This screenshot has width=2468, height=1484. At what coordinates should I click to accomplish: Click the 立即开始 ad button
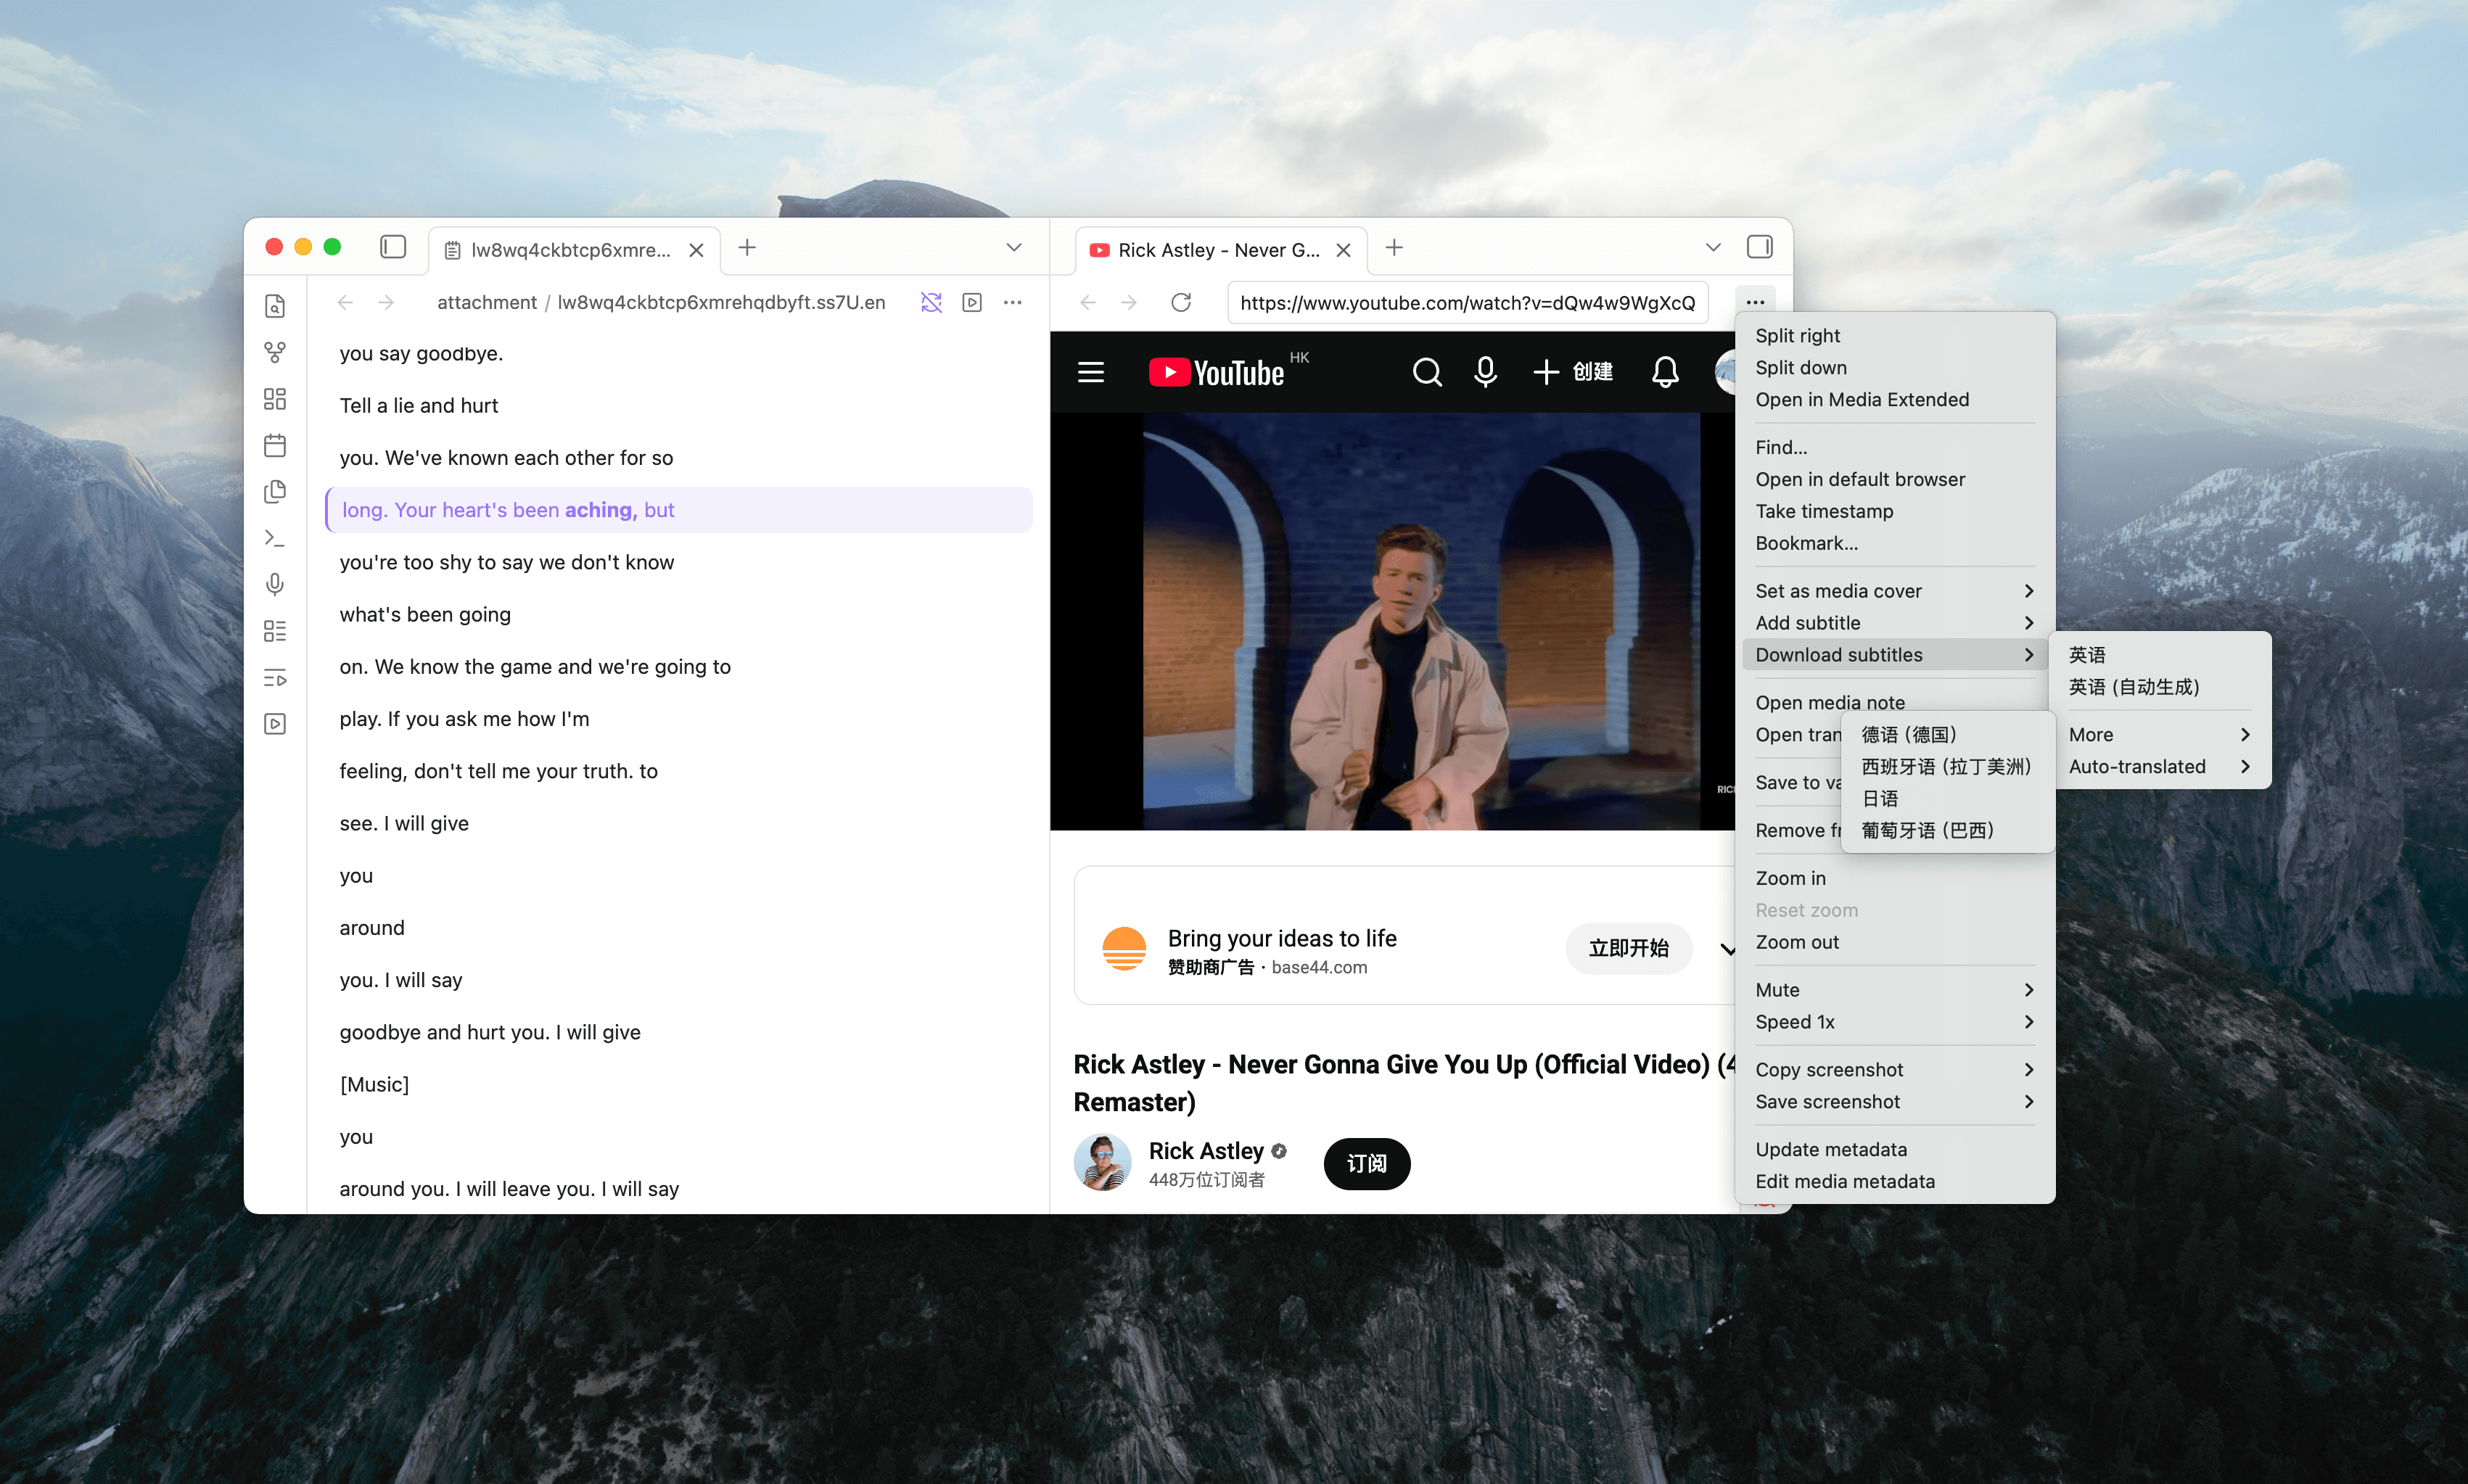[1628, 948]
